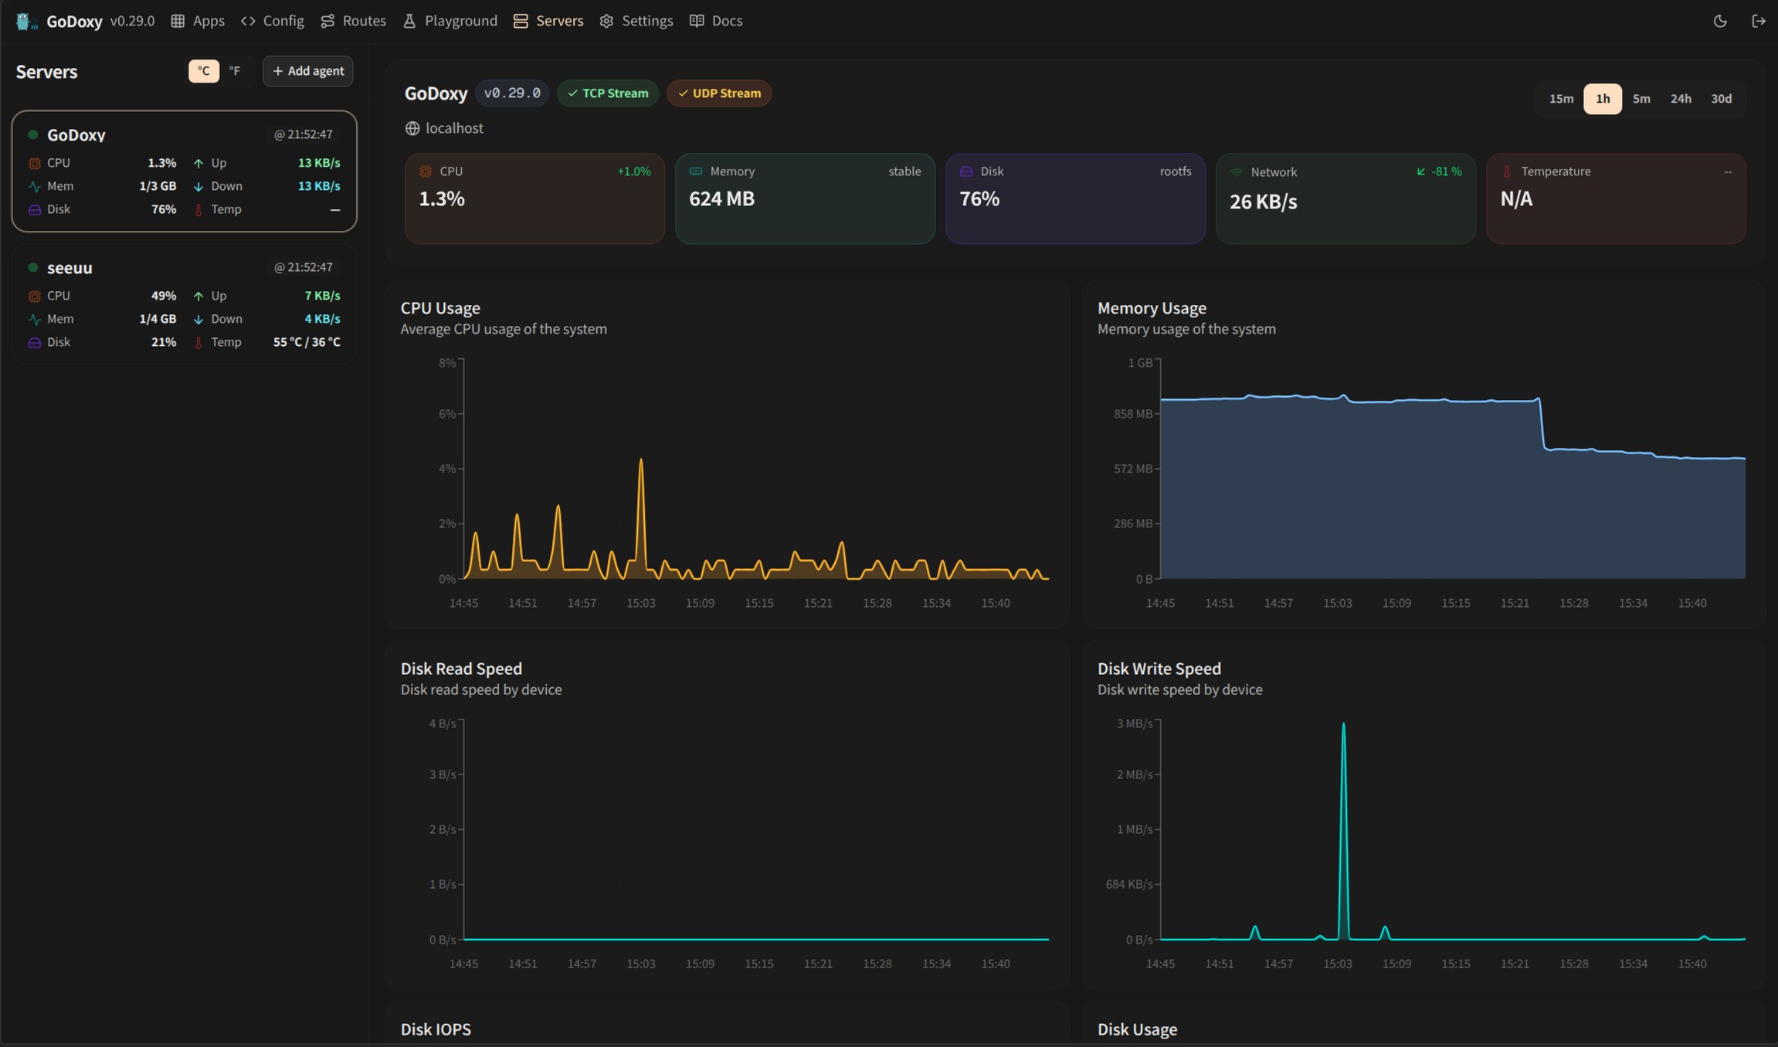Image resolution: width=1778 pixels, height=1047 pixels.
Task: Click the CPU icon in the seeuu sidebar card
Action: tap(34, 296)
